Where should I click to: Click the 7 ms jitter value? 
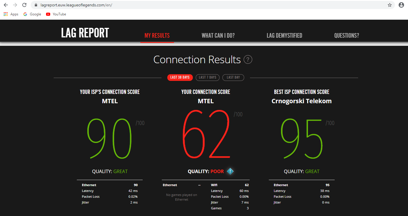click(245, 202)
